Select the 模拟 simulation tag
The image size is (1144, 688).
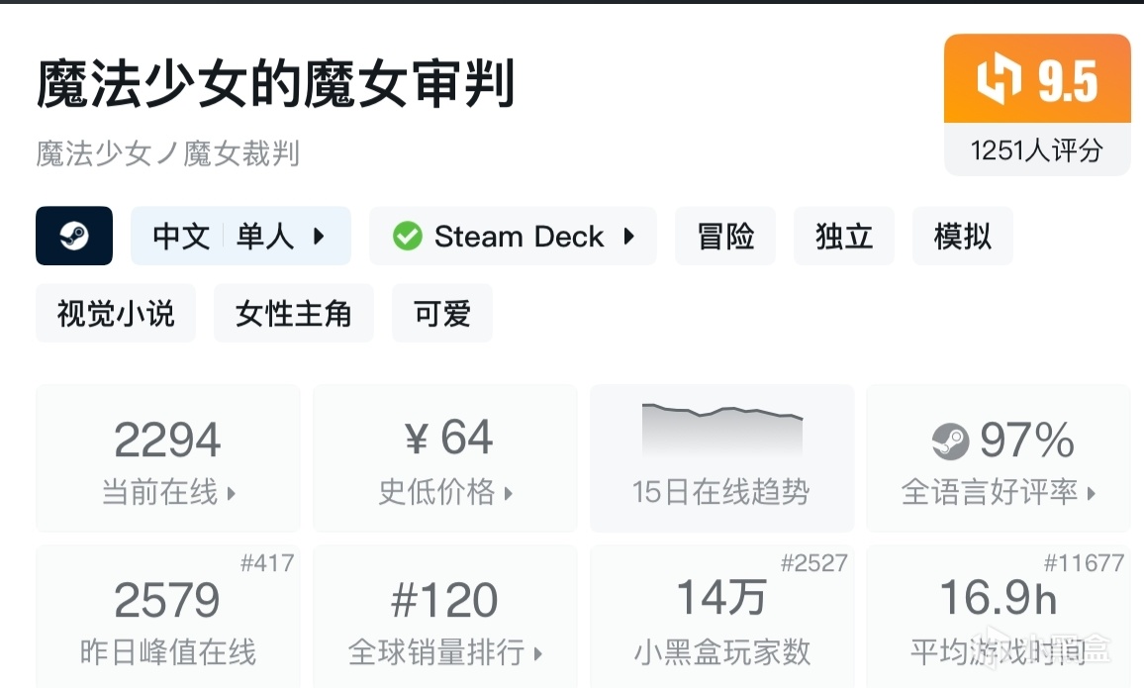[962, 237]
